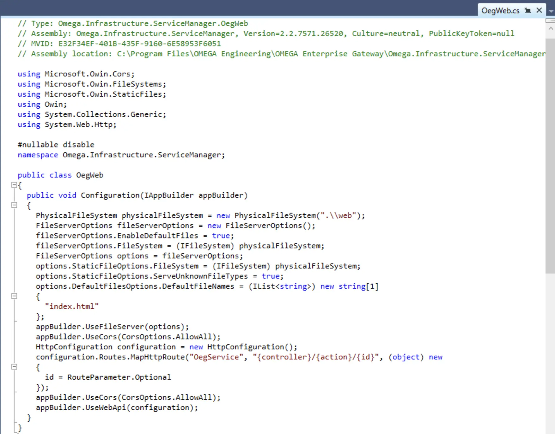
Task: Click the "OegService" route name string
Action: (216, 357)
